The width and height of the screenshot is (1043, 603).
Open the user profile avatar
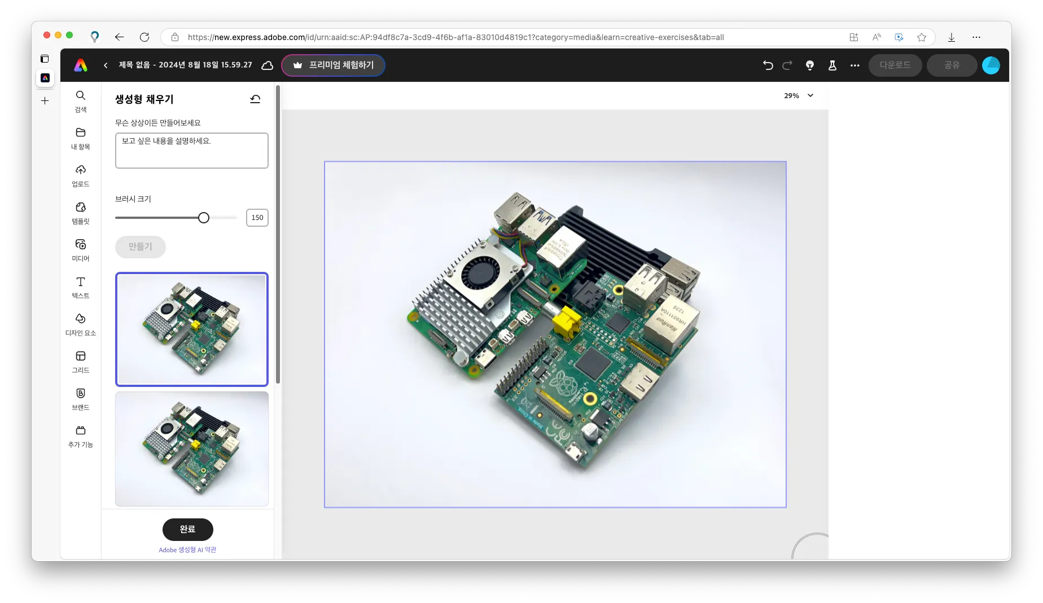991,65
